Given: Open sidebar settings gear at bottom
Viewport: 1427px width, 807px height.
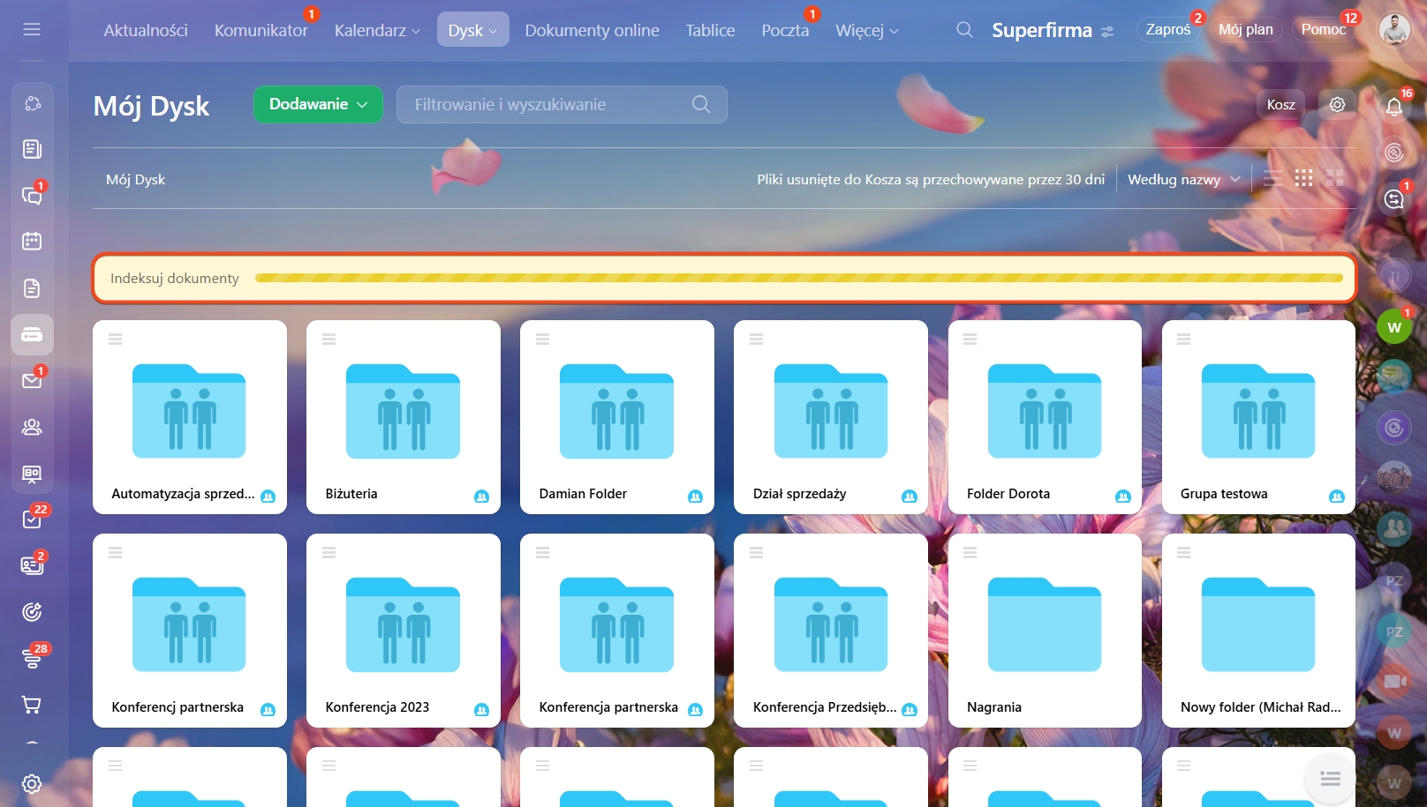Looking at the screenshot, I should [32, 784].
